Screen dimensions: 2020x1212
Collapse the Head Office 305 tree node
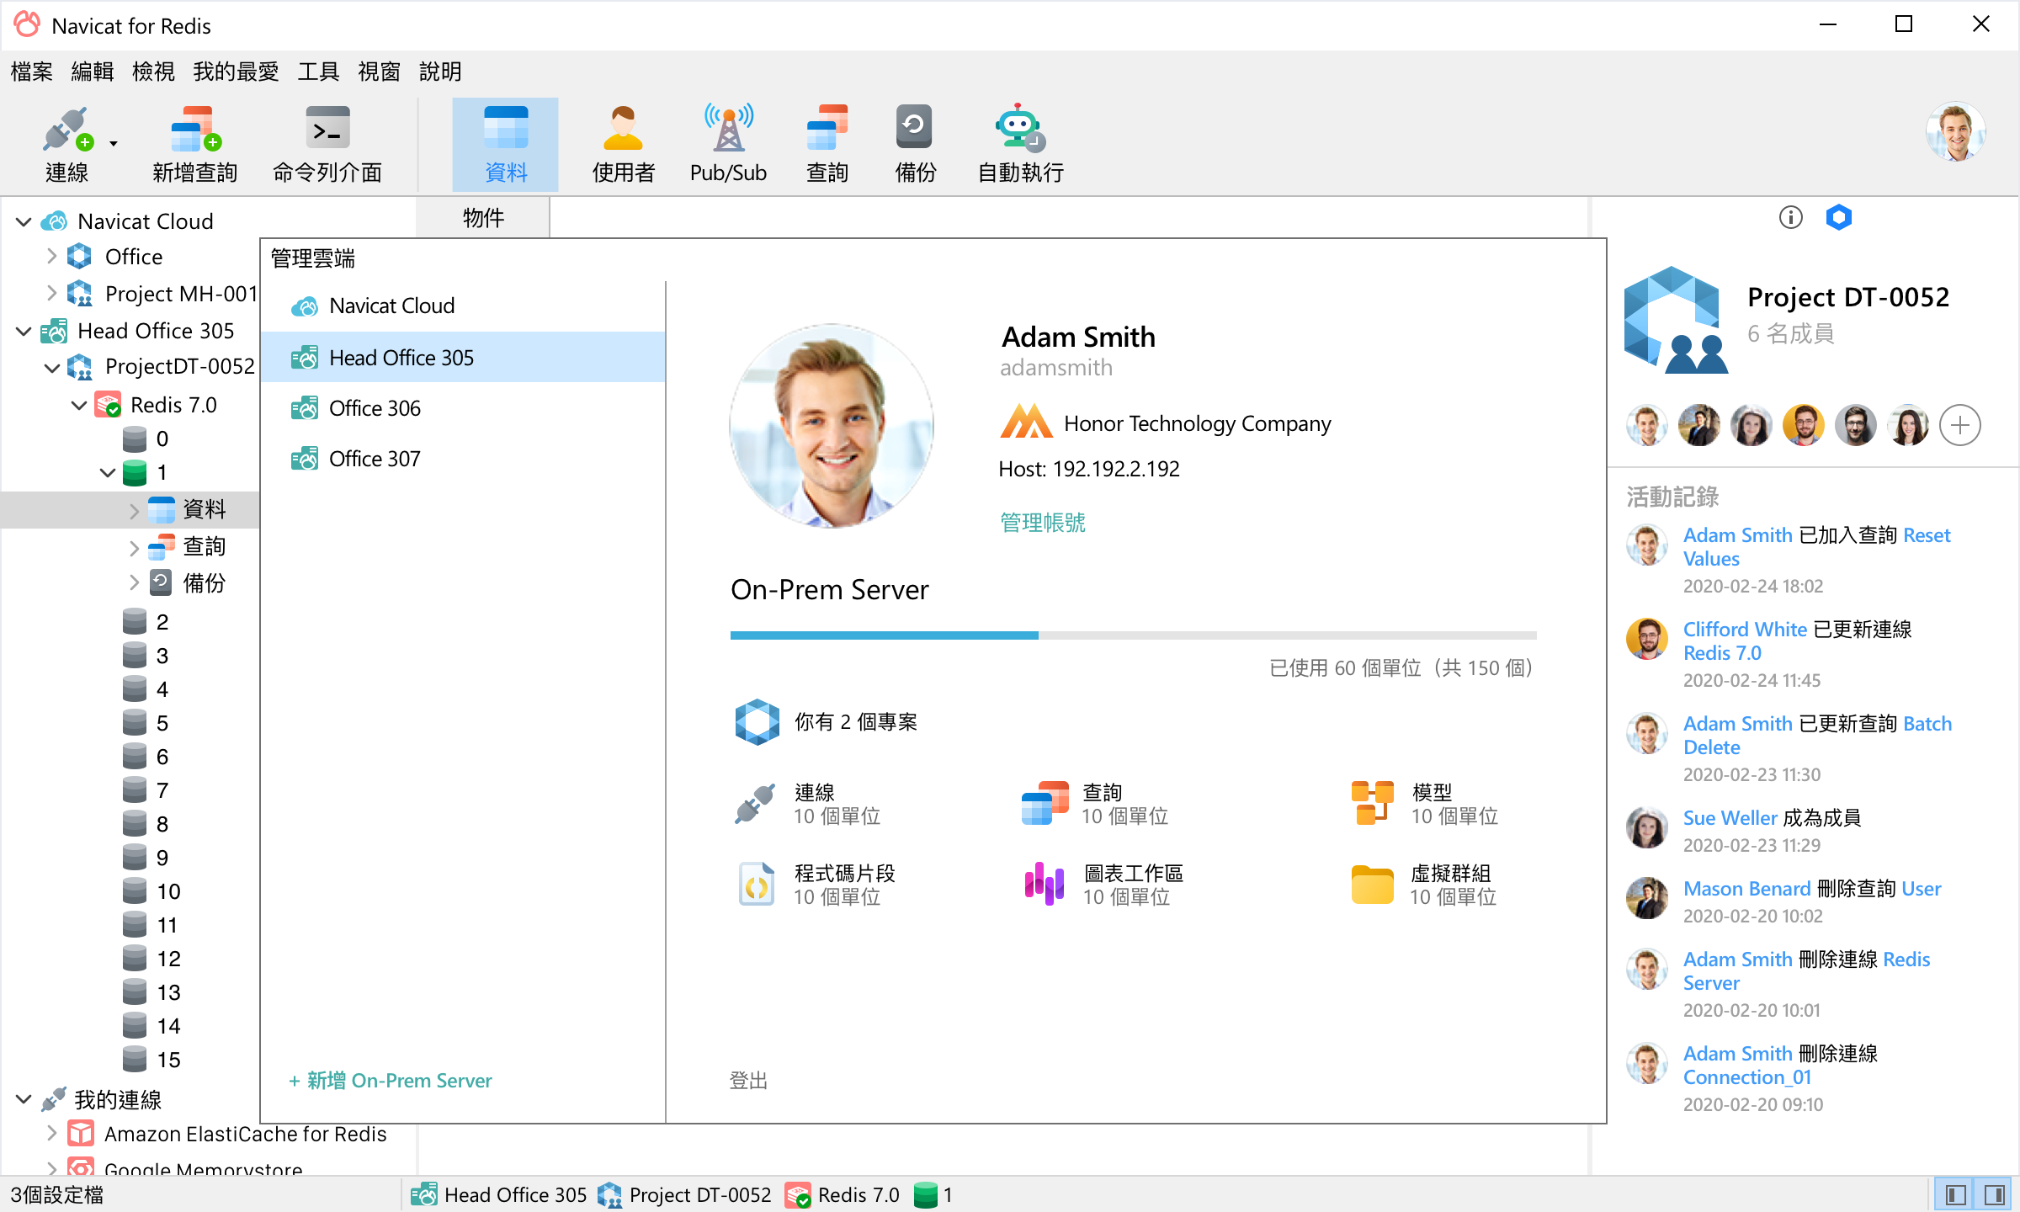click(23, 331)
